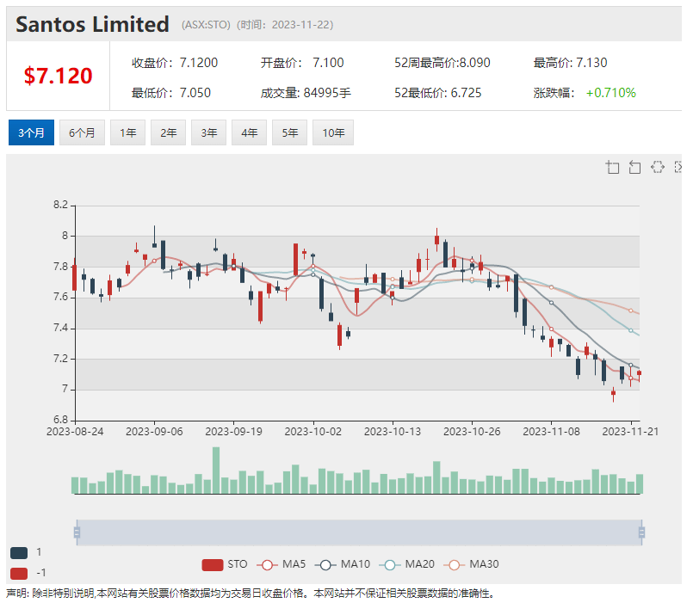
Task: Click right handle of date zoom slider
Action: tap(641, 532)
